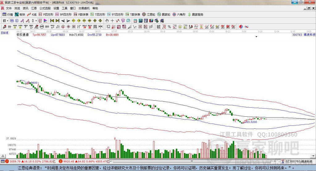Click the horizontal chart scrollbar thumb
The width and height of the screenshot is (316, 171).
click(x=192, y=161)
